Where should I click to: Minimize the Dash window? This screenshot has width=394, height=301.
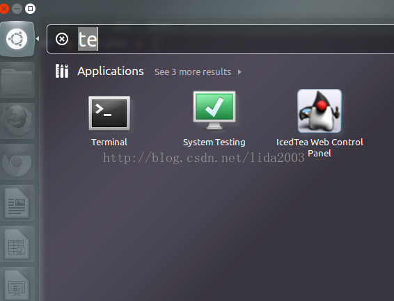pyautogui.click(x=17, y=9)
